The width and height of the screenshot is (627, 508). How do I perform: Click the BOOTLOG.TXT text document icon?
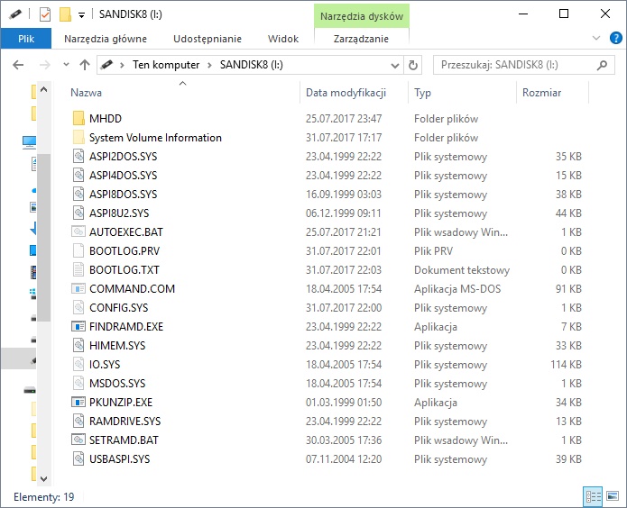(x=78, y=269)
